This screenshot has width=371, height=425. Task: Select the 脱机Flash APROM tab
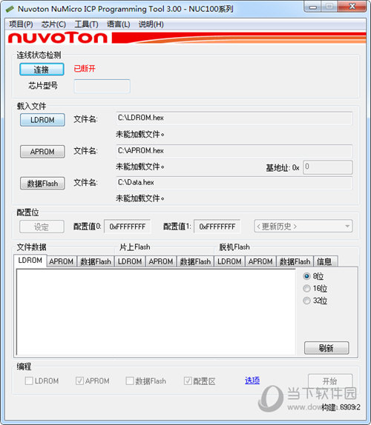(260, 261)
